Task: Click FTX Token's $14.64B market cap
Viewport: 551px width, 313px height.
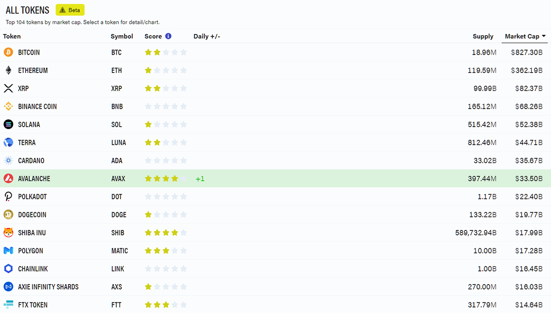Action: pyautogui.click(x=529, y=305)
